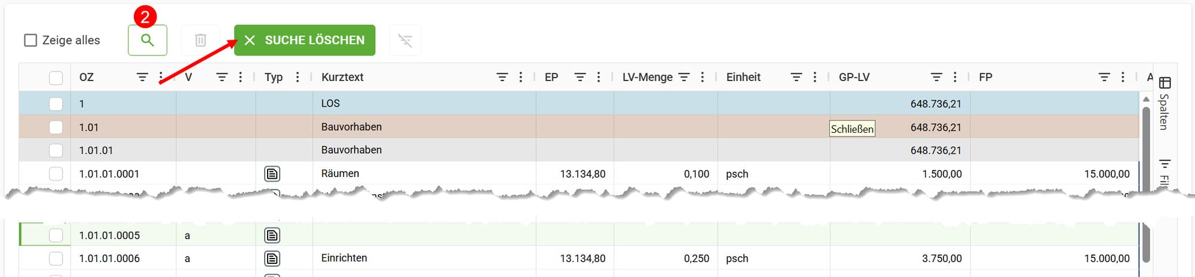Sort by the Kurztext column header
The height and width of the screenshot is (277, 1195).
point(342,77)
